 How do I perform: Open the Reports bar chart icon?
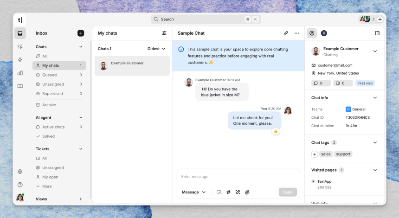(20, 73)
